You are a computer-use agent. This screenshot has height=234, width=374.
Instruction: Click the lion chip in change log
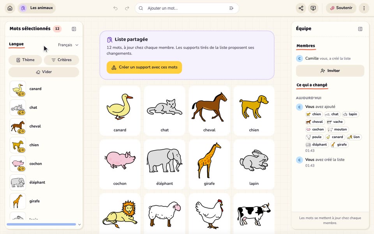click(x=354, y=137)
